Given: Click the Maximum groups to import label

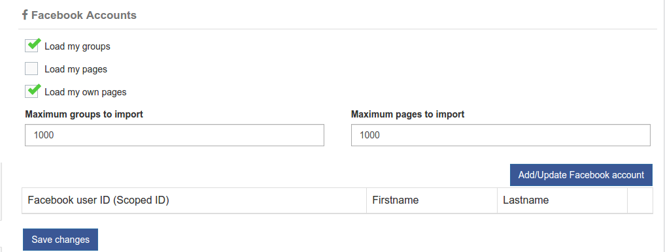Looking at the screenshot, I should pyautogui.click(x=84, y=114).
